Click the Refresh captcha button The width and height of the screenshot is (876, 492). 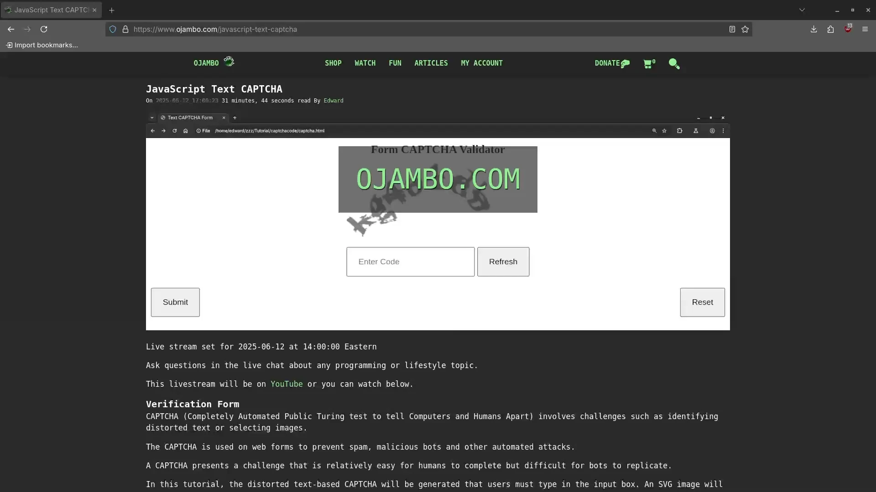point(503,262)
